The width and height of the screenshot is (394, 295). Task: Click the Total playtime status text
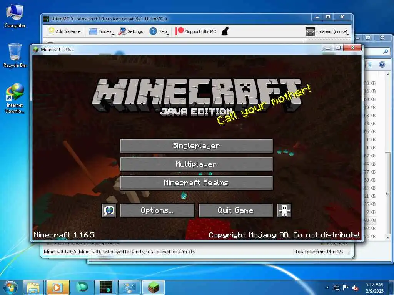coord(319,251)
